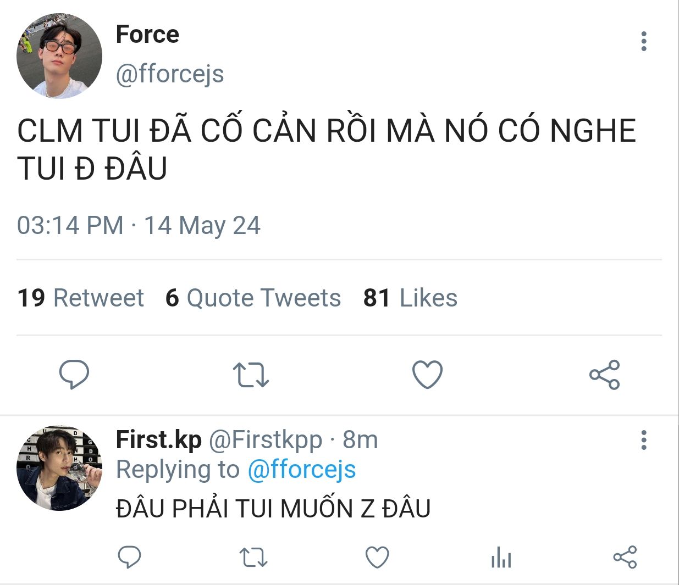Screen dimensions: 679x585
Task: Like Force's main tweet
Action: [427, 375]
